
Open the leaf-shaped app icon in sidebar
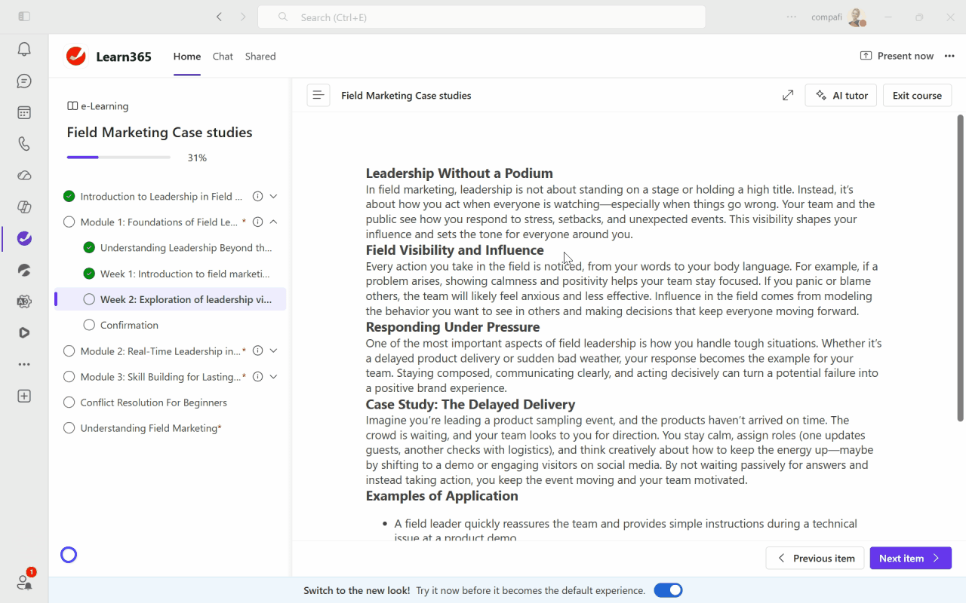click(x=24, y=270)
